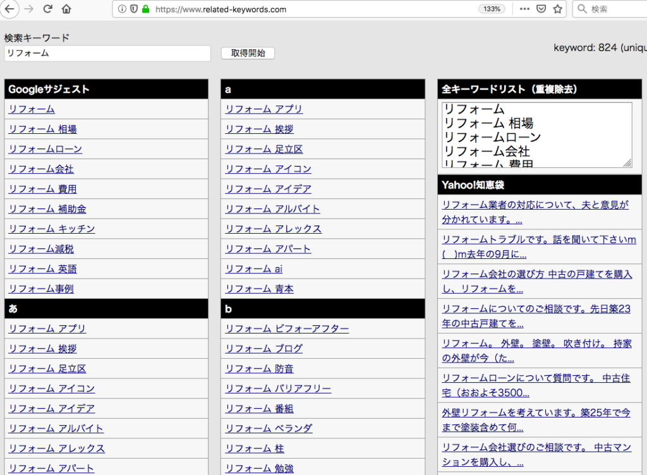Open the リフォーム減税 link
This screenshot has width=647, height=475.
(x=41, y=249)
